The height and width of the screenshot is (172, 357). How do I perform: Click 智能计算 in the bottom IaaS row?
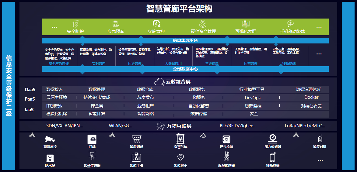pos(97,114)
